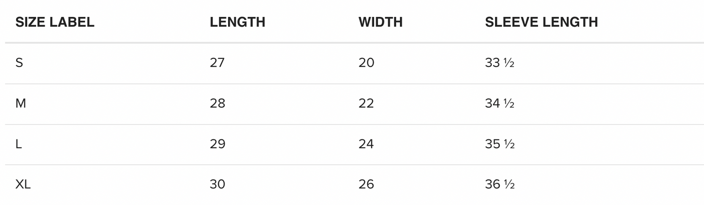This screenshot has height=205, width=704.
Task: Click the SLEEVE LENGTH column header
Action: [x=541, y=22]
